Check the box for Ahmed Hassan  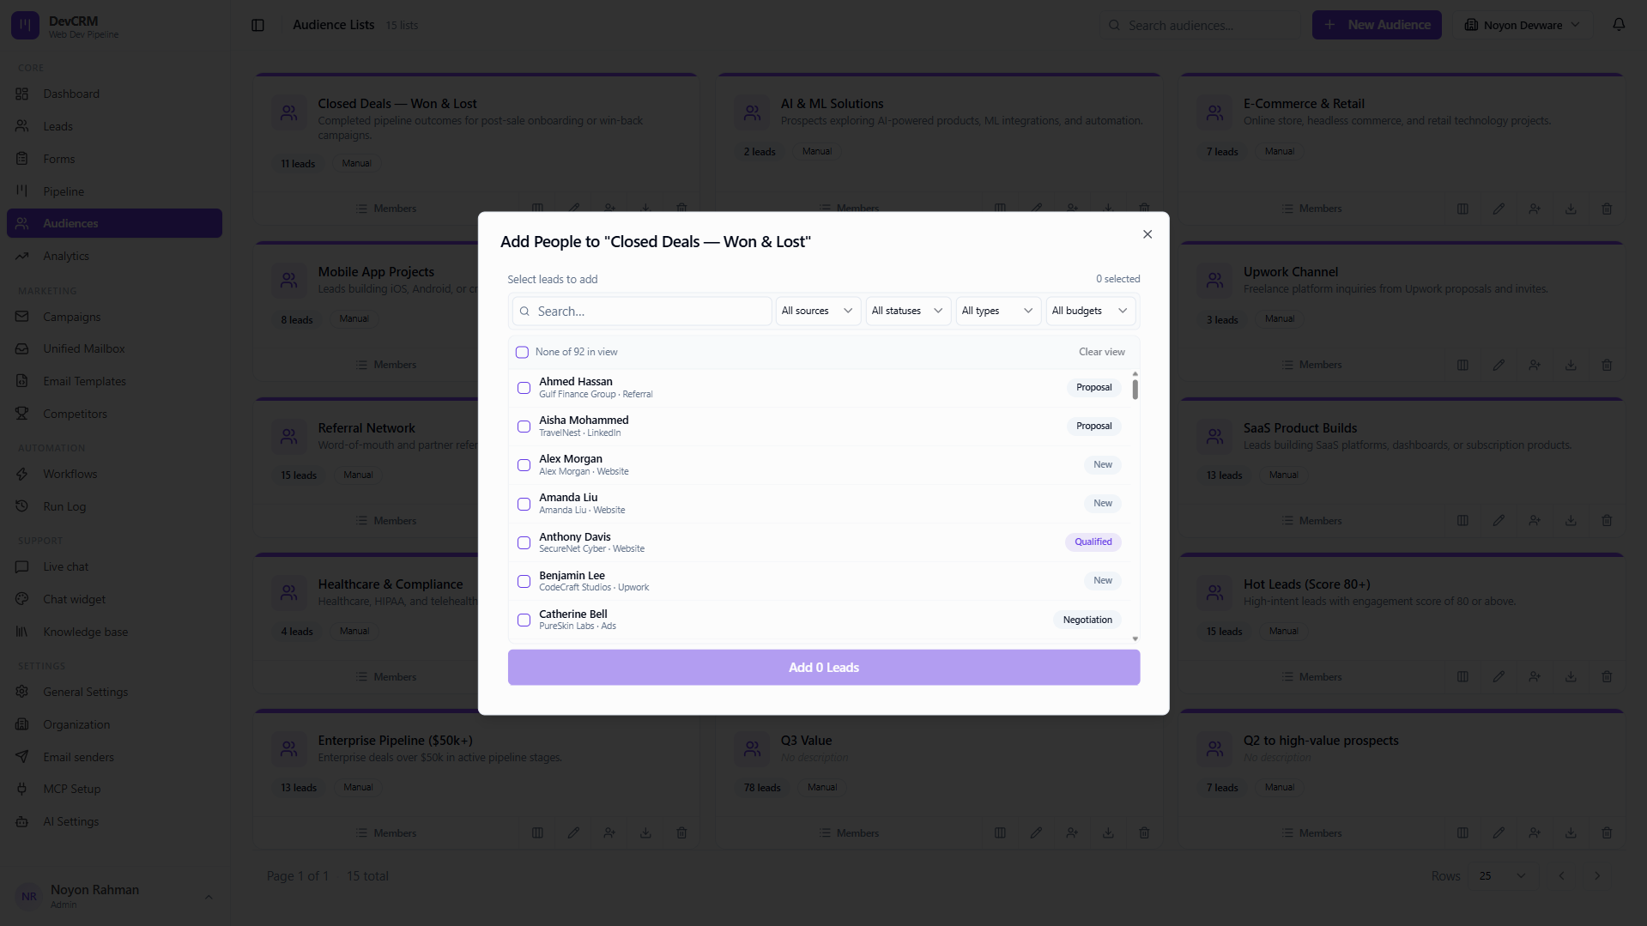click(524, 388)
